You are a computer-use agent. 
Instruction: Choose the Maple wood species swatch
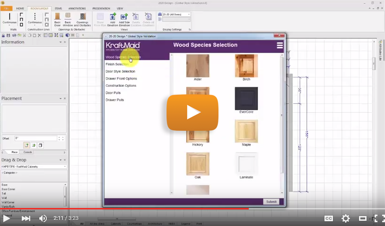(246, 131)
